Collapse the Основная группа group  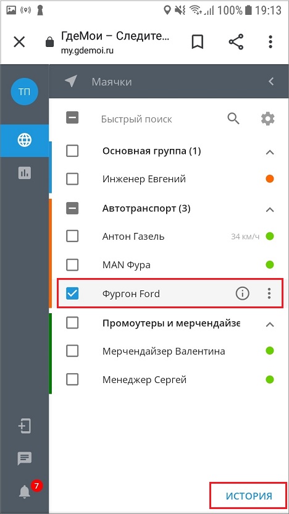pos(270,152)
